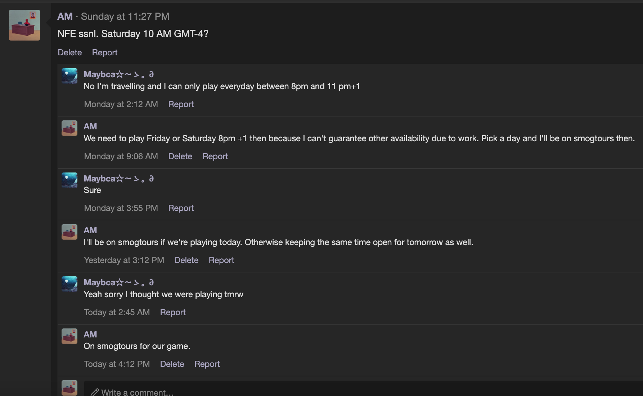Viewport: 643px width, 396px height.
Task: Delete the main NFE ssnl post
Action: pos(70,52)
